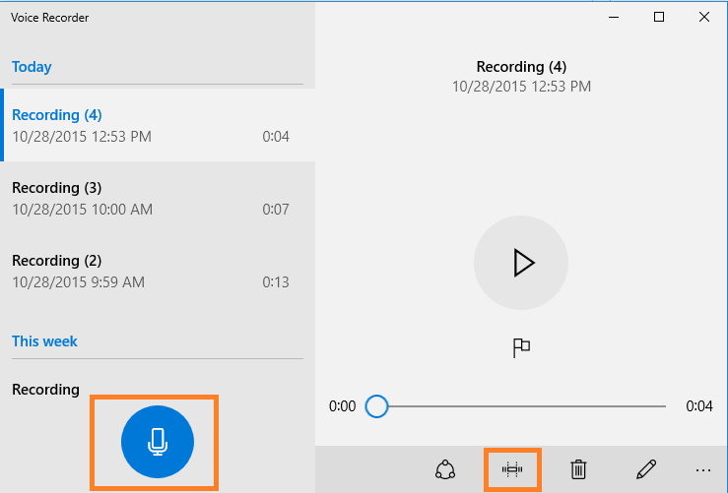728x493 pixels.
Task: Open the See more ellipsis menu
Action: point(703,470)
